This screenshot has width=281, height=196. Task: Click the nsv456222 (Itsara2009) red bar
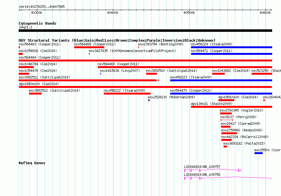(127, 94)
